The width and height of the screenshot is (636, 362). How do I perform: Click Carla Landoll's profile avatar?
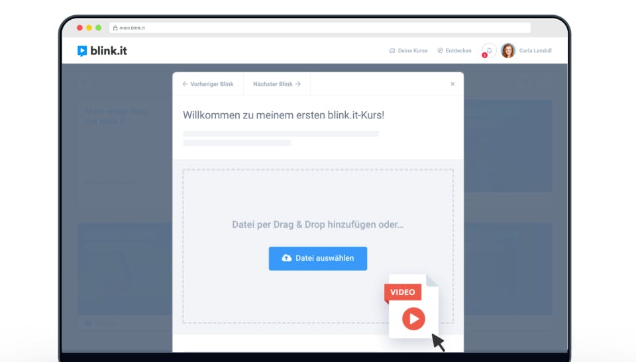click(508, 51)
